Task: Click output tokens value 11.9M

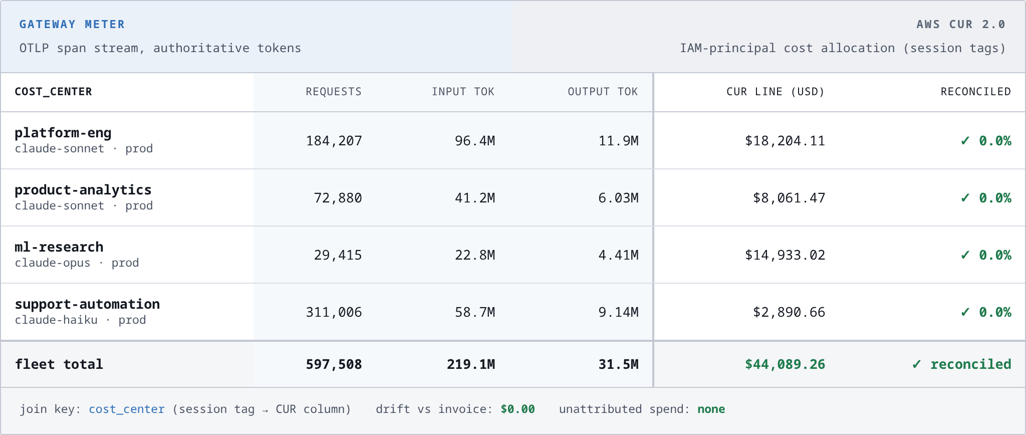Action: 619,141
